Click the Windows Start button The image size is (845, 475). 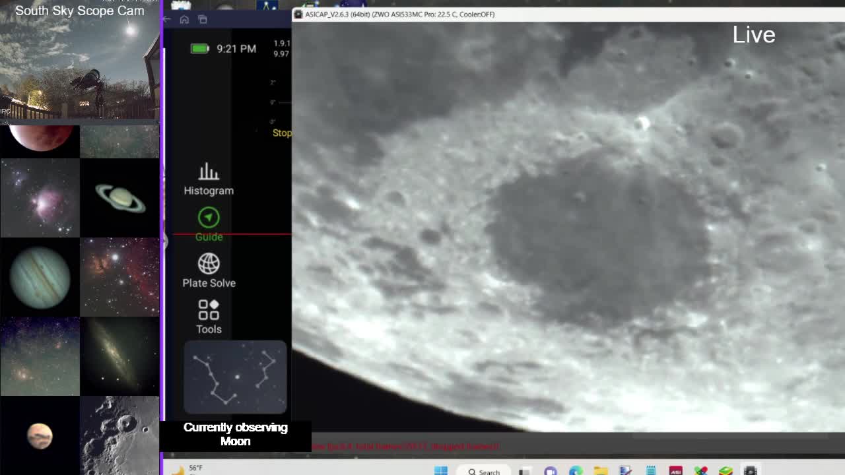coord(441,470)
